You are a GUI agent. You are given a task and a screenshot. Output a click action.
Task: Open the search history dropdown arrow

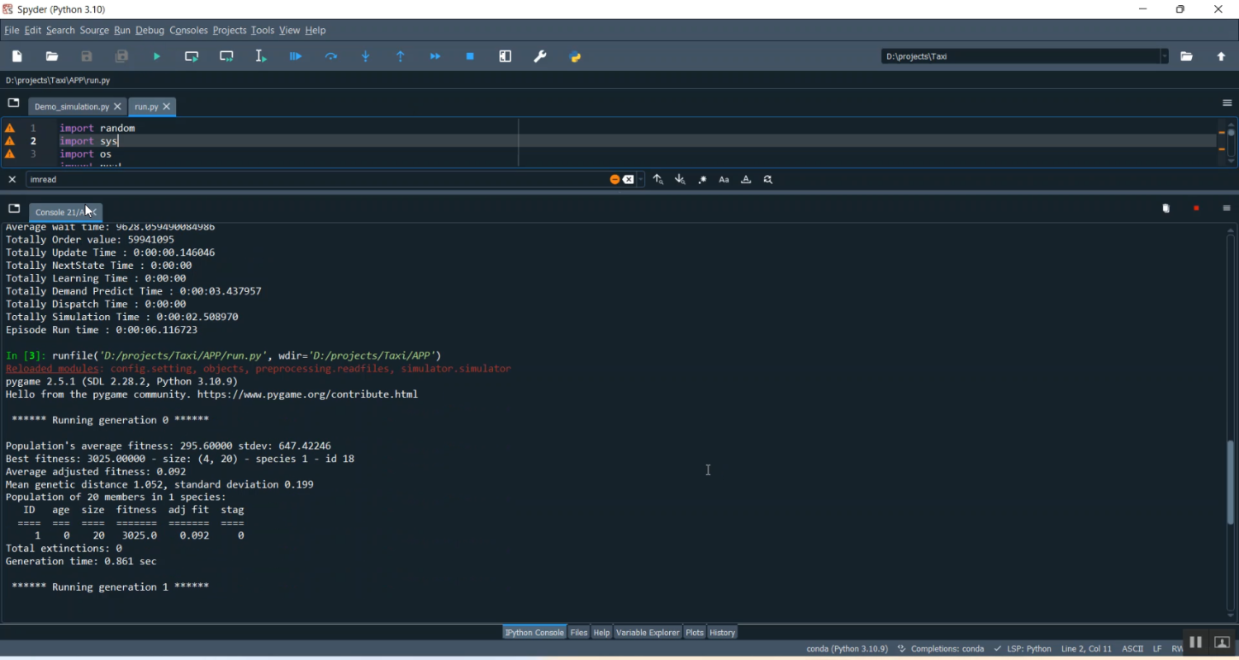(x=642, y=180)
